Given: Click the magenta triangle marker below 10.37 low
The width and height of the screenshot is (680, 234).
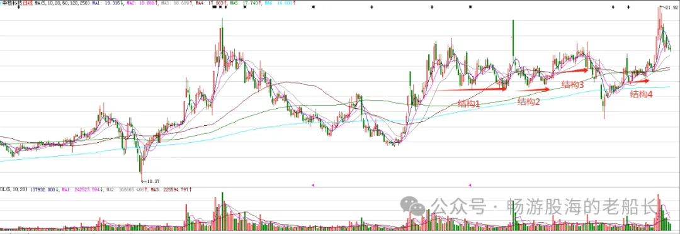Looking at the screenshot, I should click(313, 185).
